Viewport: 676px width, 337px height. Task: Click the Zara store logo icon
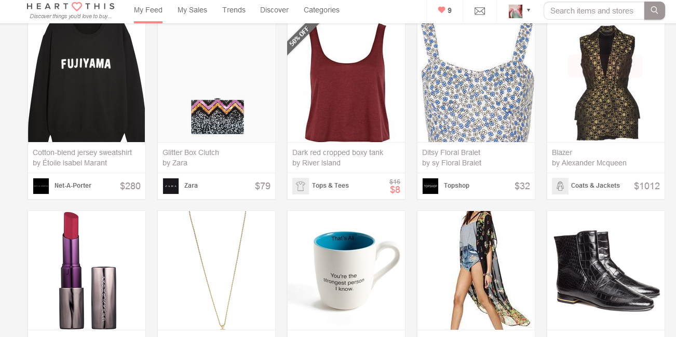click(x=171, y=186)
